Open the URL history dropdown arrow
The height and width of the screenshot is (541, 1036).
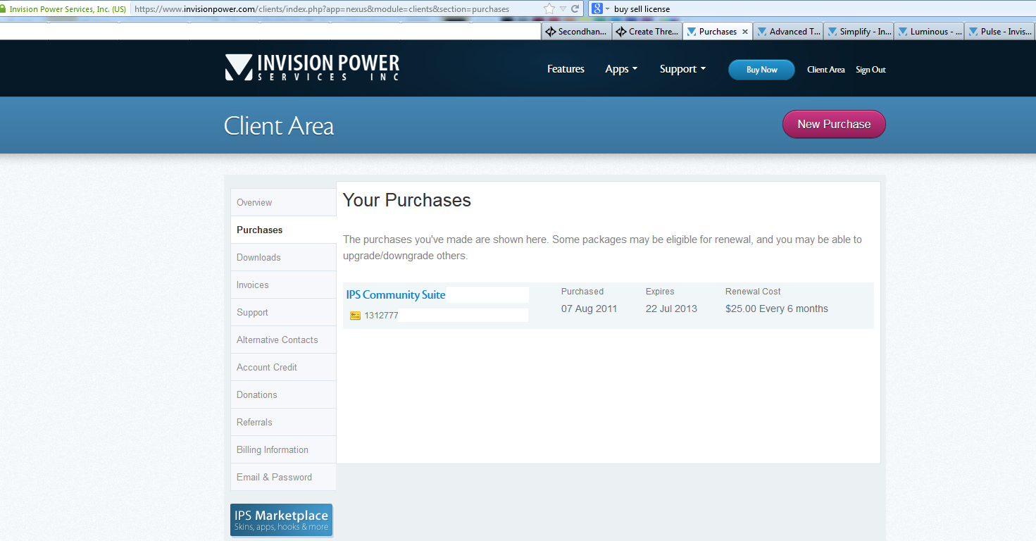[563, 9]
